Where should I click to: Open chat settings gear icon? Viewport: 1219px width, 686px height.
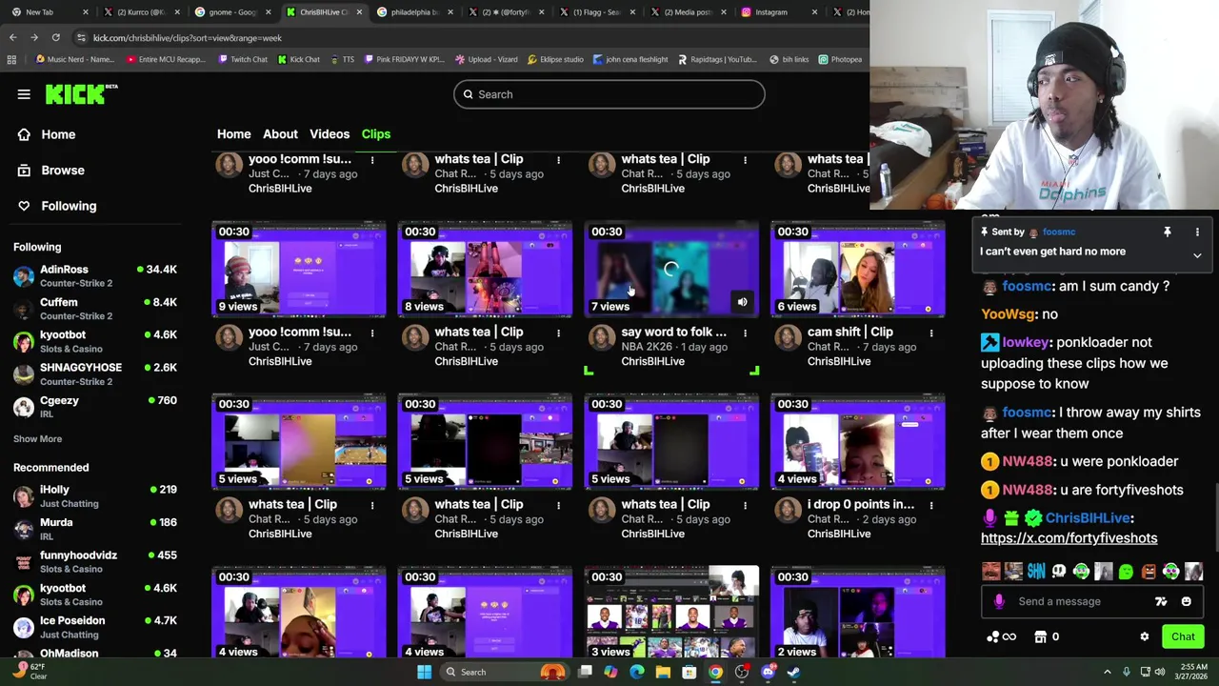point(1145,636)
